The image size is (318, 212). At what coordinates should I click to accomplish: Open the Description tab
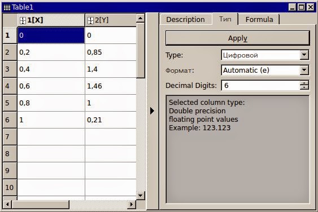pos(185,19)
